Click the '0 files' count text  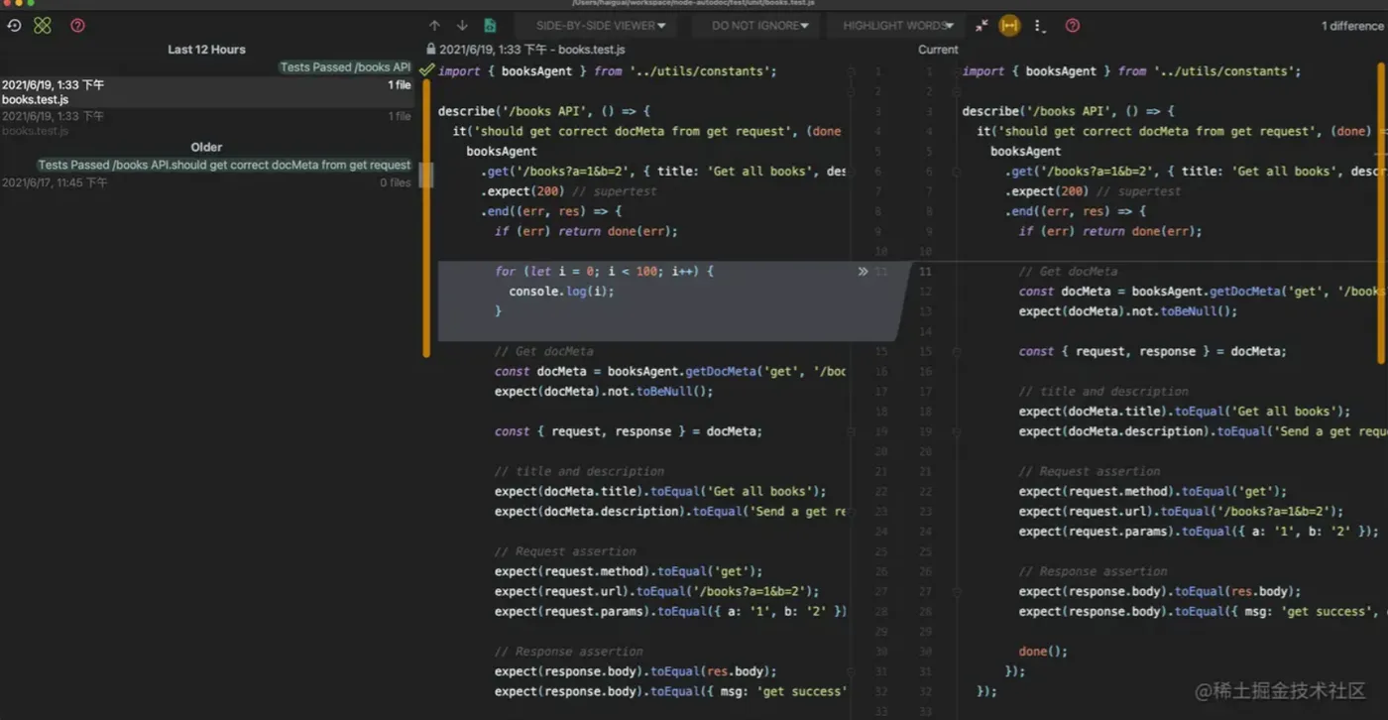coord(396,182)
